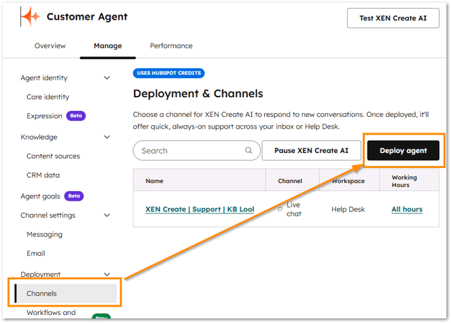Open the All hours link
The image size is (451, 323).
pyautogui.click(x=407, y=209)
